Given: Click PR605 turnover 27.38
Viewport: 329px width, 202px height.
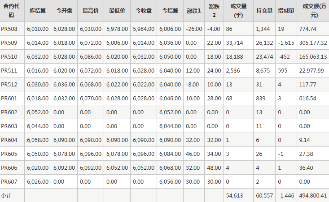Looking at the screenshot, I should click(x=306, y=154).
